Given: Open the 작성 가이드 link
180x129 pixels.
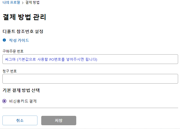Looking at the screenshot, I should 19,40.
